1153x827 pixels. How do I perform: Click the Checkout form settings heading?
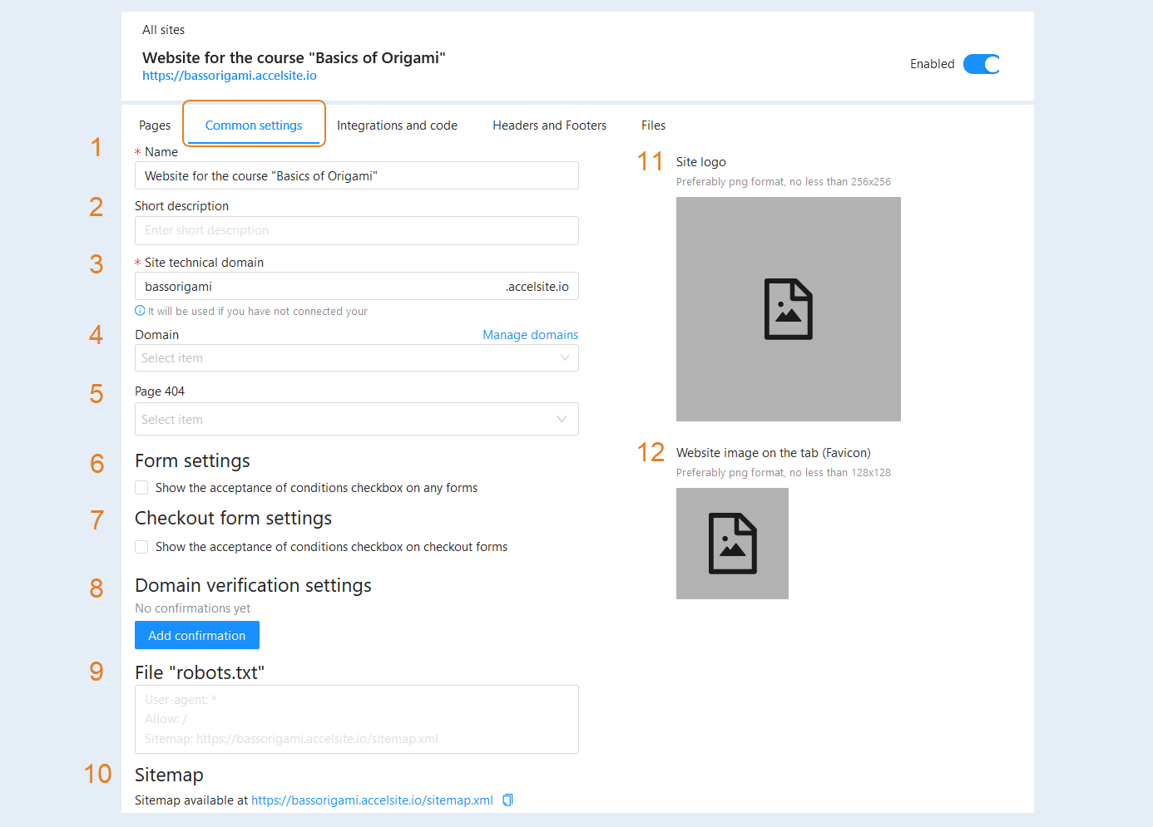[233, 519]
